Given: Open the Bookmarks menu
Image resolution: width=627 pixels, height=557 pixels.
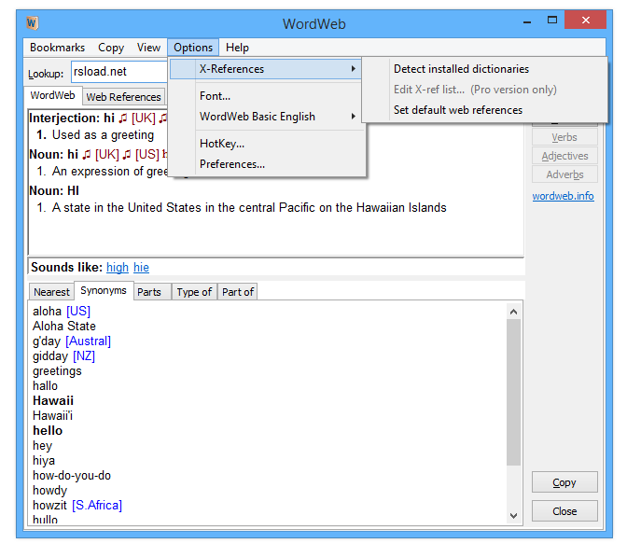Looking at the screenshot, I should pos(57,48).
